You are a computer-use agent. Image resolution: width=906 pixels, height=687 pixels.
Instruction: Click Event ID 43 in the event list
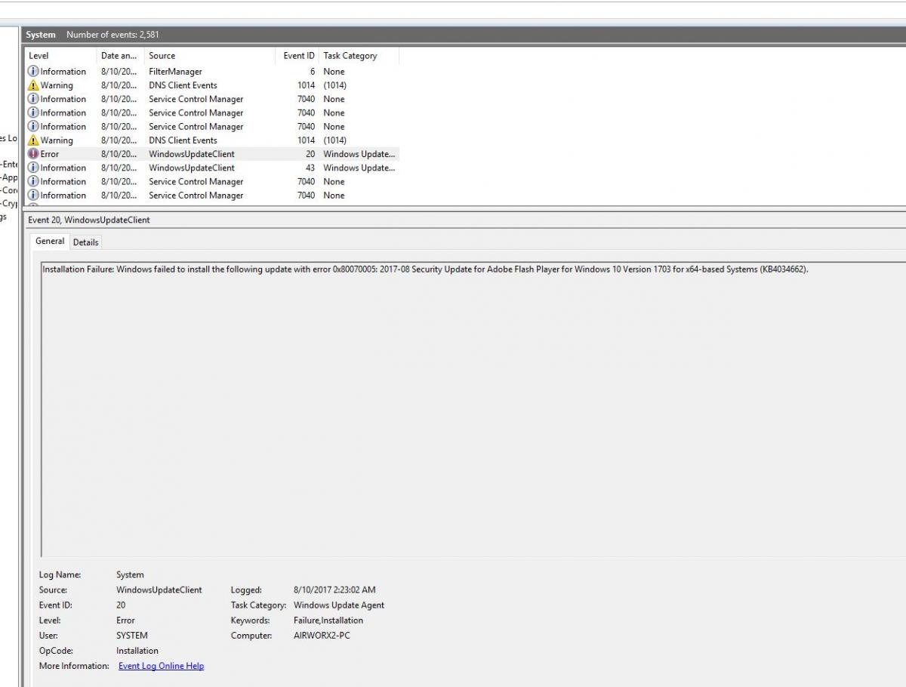pyautogui.click(x=310, y=168)
